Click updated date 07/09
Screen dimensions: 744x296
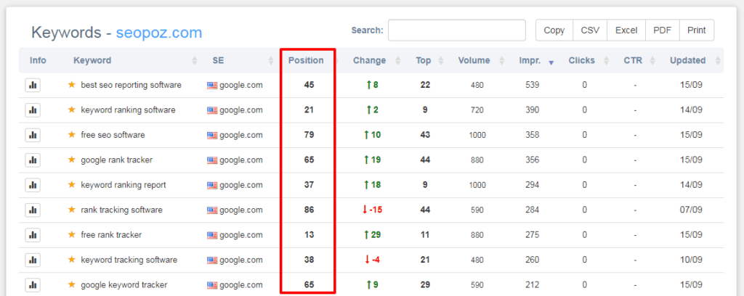(691, 210)
